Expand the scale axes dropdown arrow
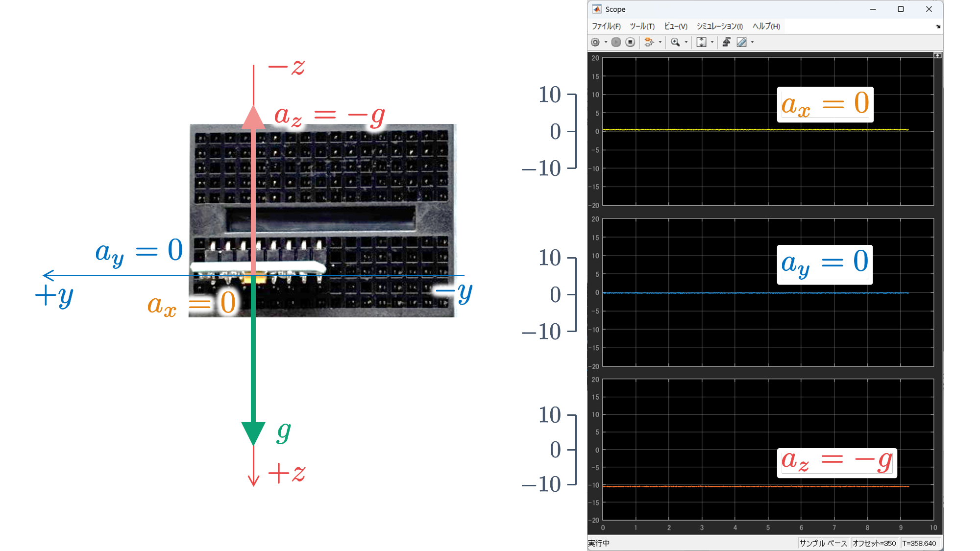Viewport: 980px width, 551px height. point(712,42)
